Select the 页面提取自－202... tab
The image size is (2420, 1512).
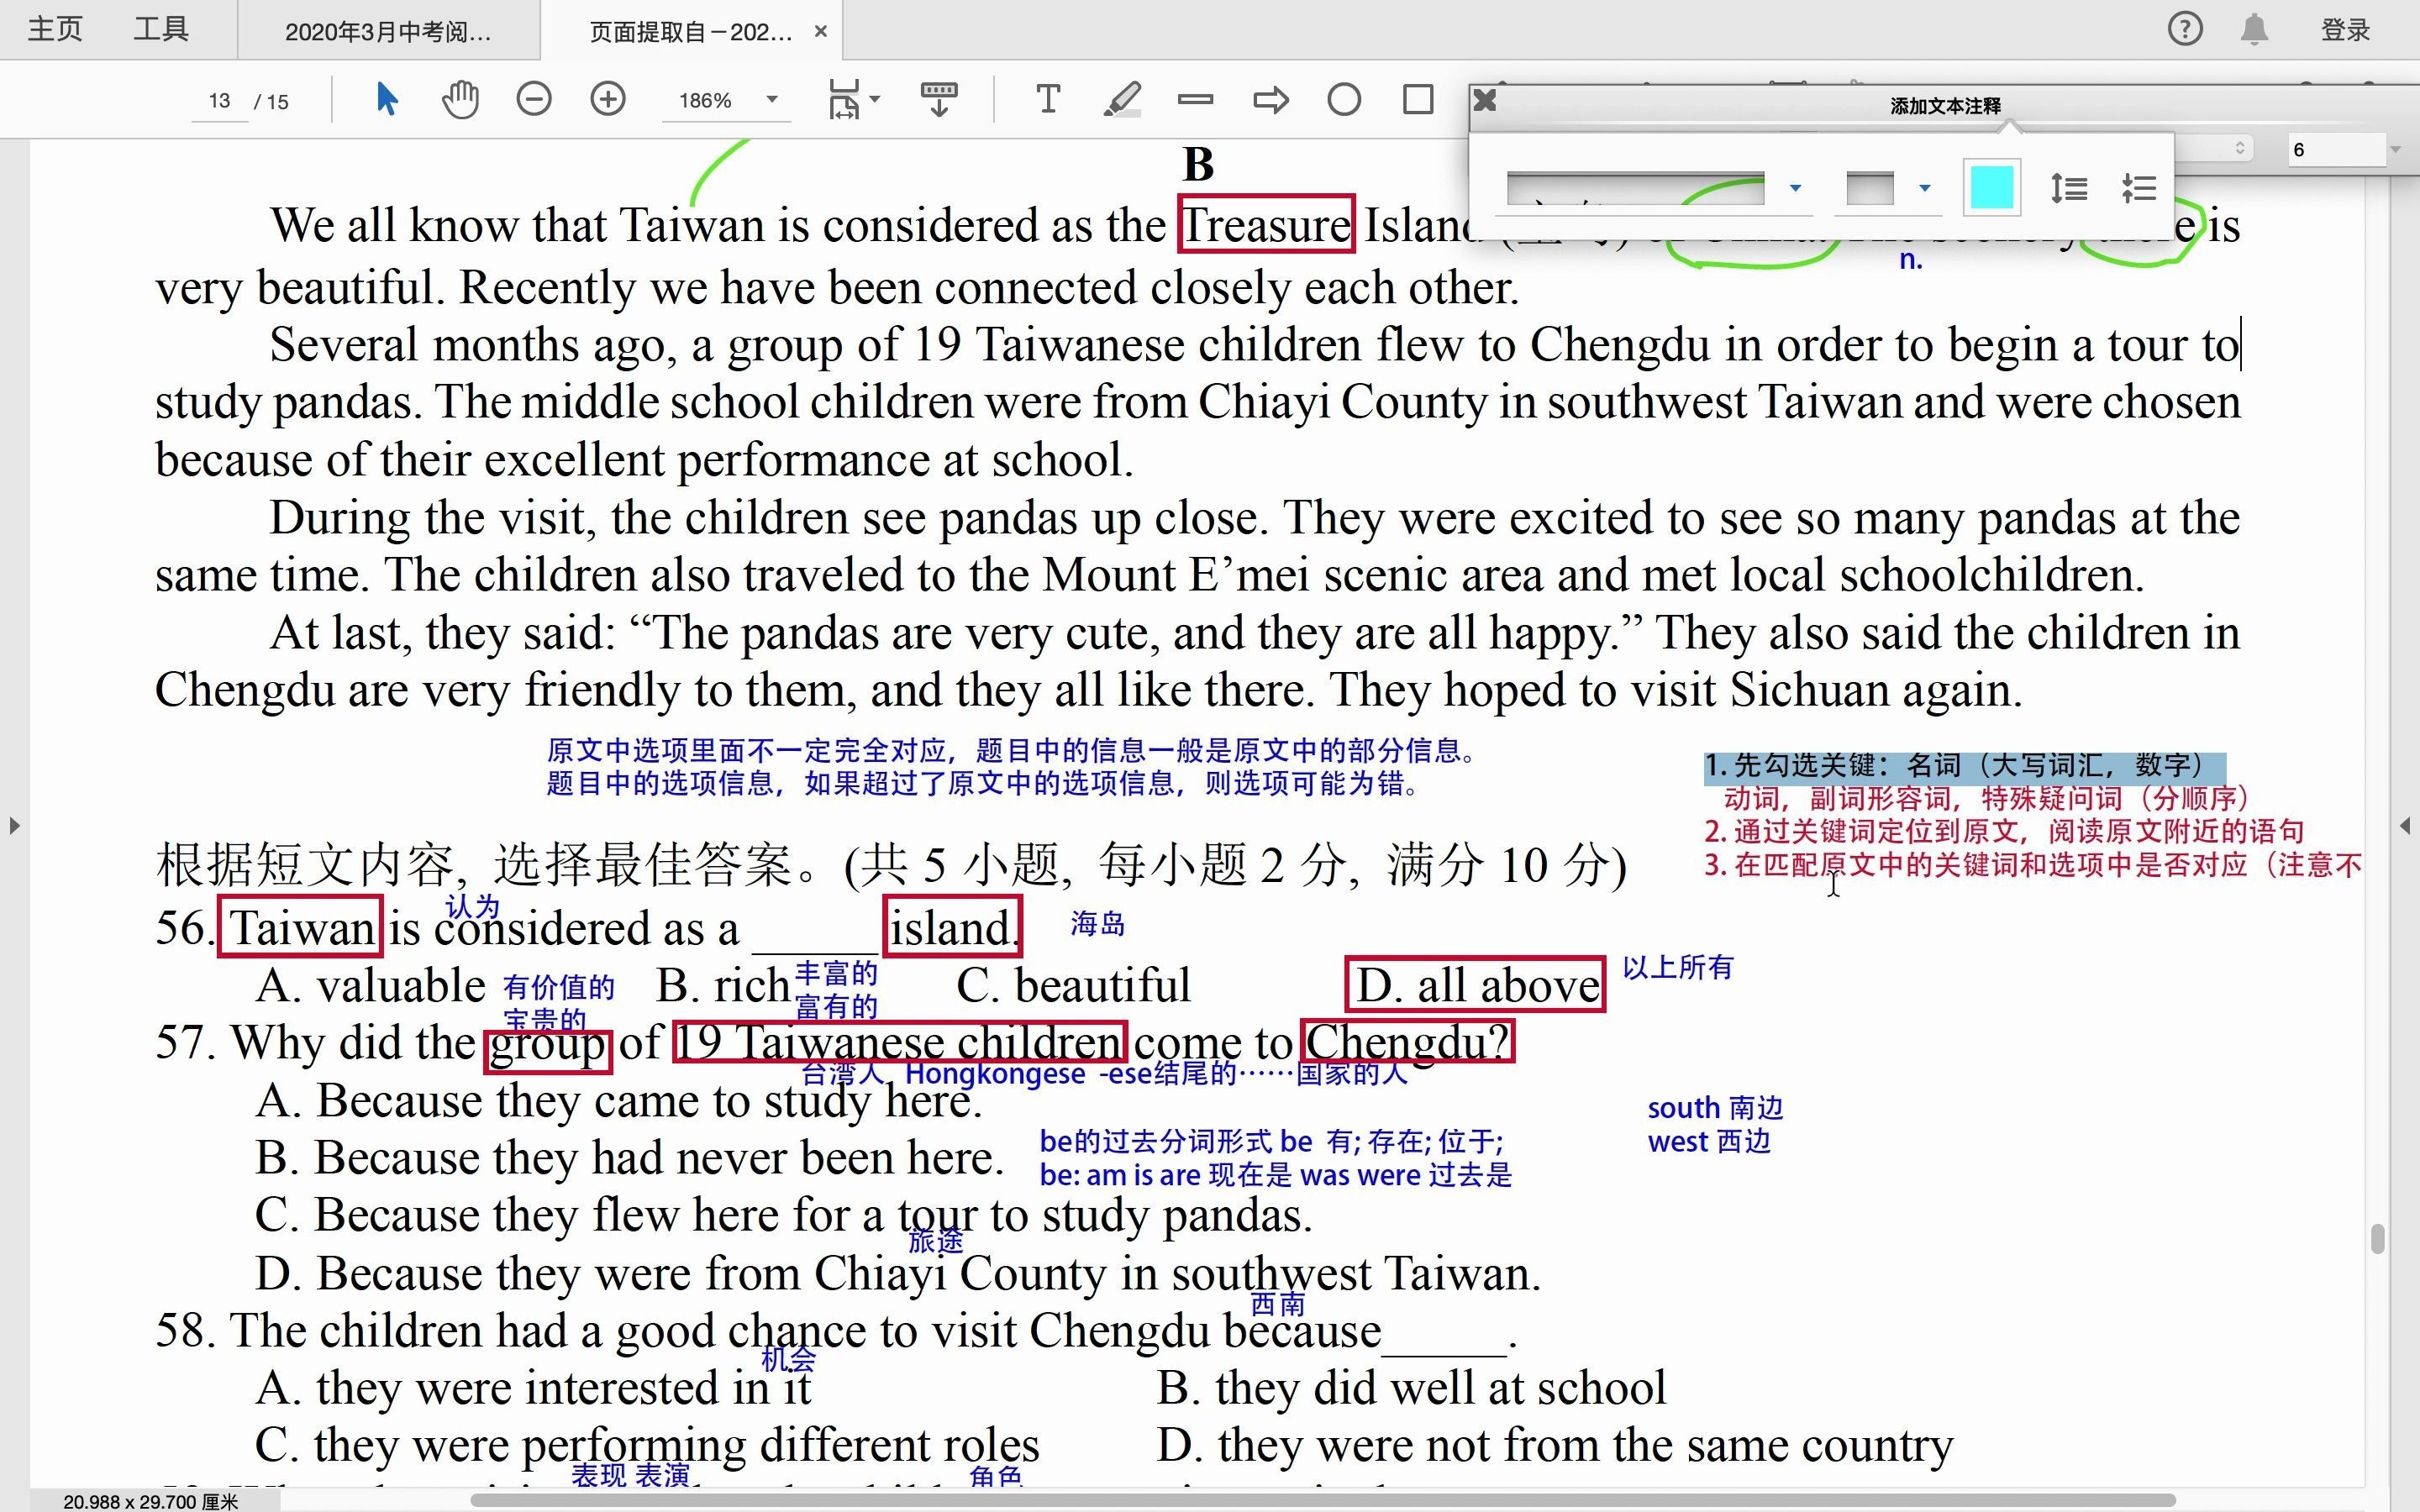tap(690, 31)
